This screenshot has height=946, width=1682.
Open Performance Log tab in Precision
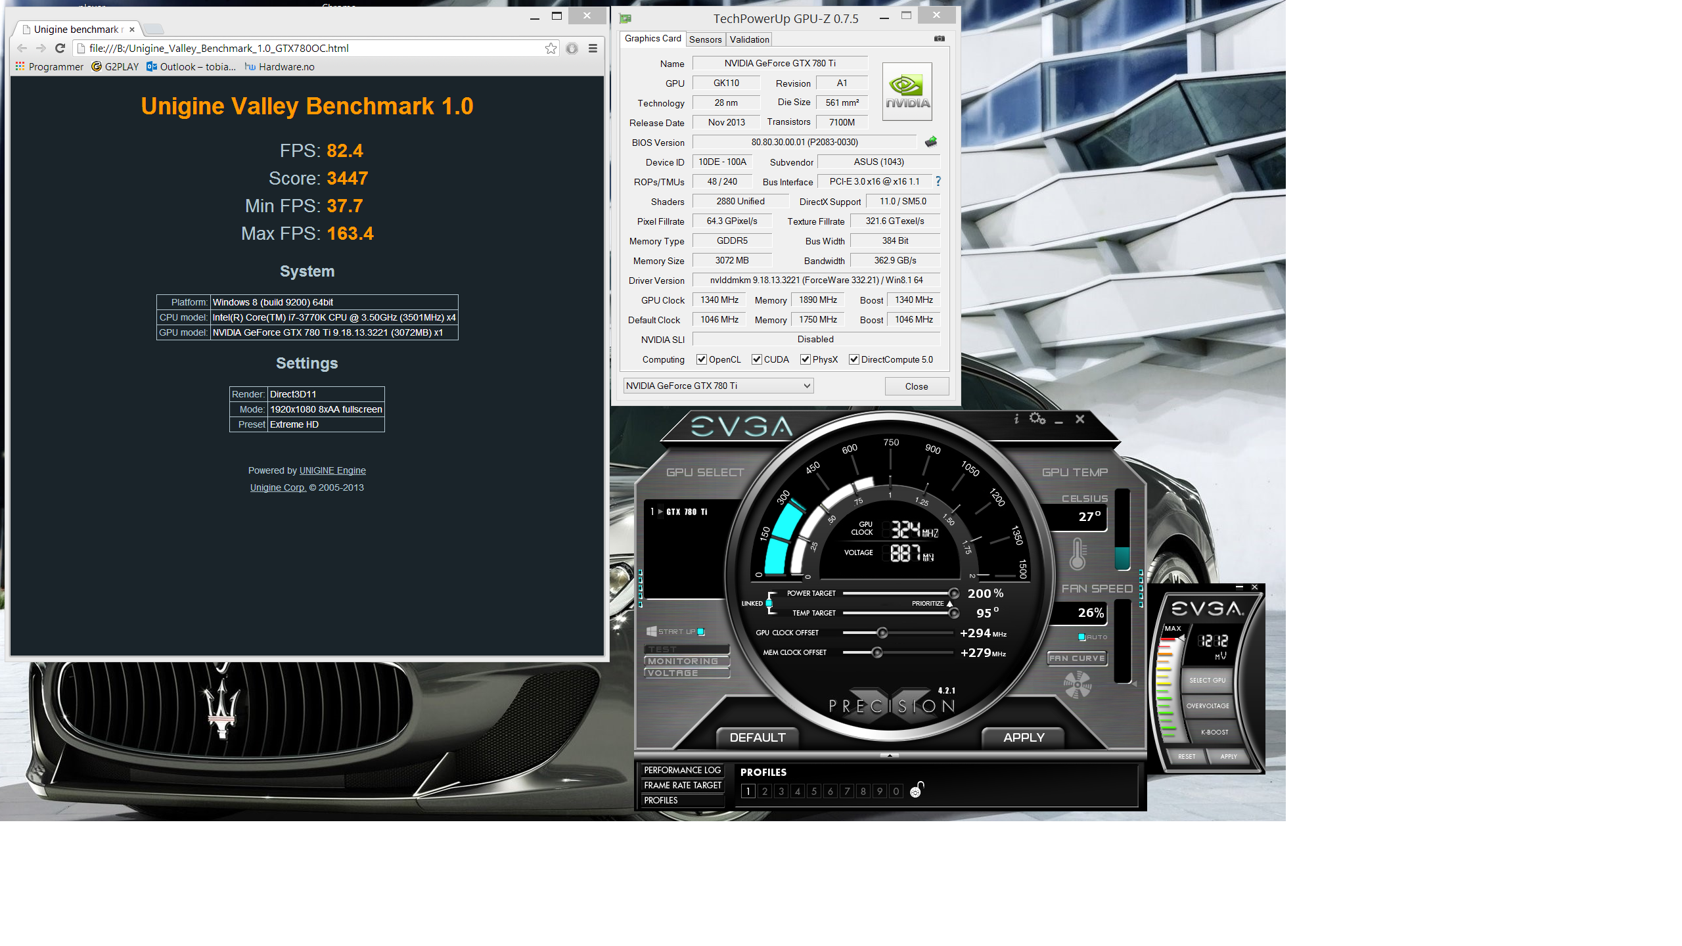tap(682, 770)
